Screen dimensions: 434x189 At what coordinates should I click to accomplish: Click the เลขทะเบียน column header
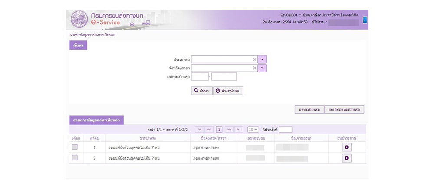pyautogui.click(x=256, y=138)
